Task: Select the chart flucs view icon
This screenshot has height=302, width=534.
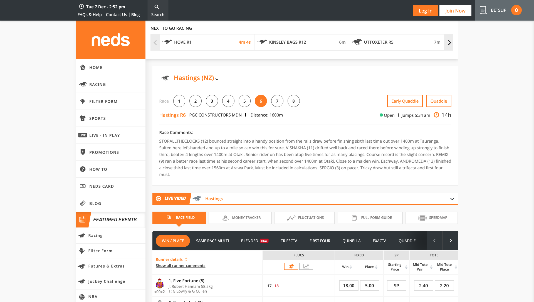Action: tap(306, 266)
